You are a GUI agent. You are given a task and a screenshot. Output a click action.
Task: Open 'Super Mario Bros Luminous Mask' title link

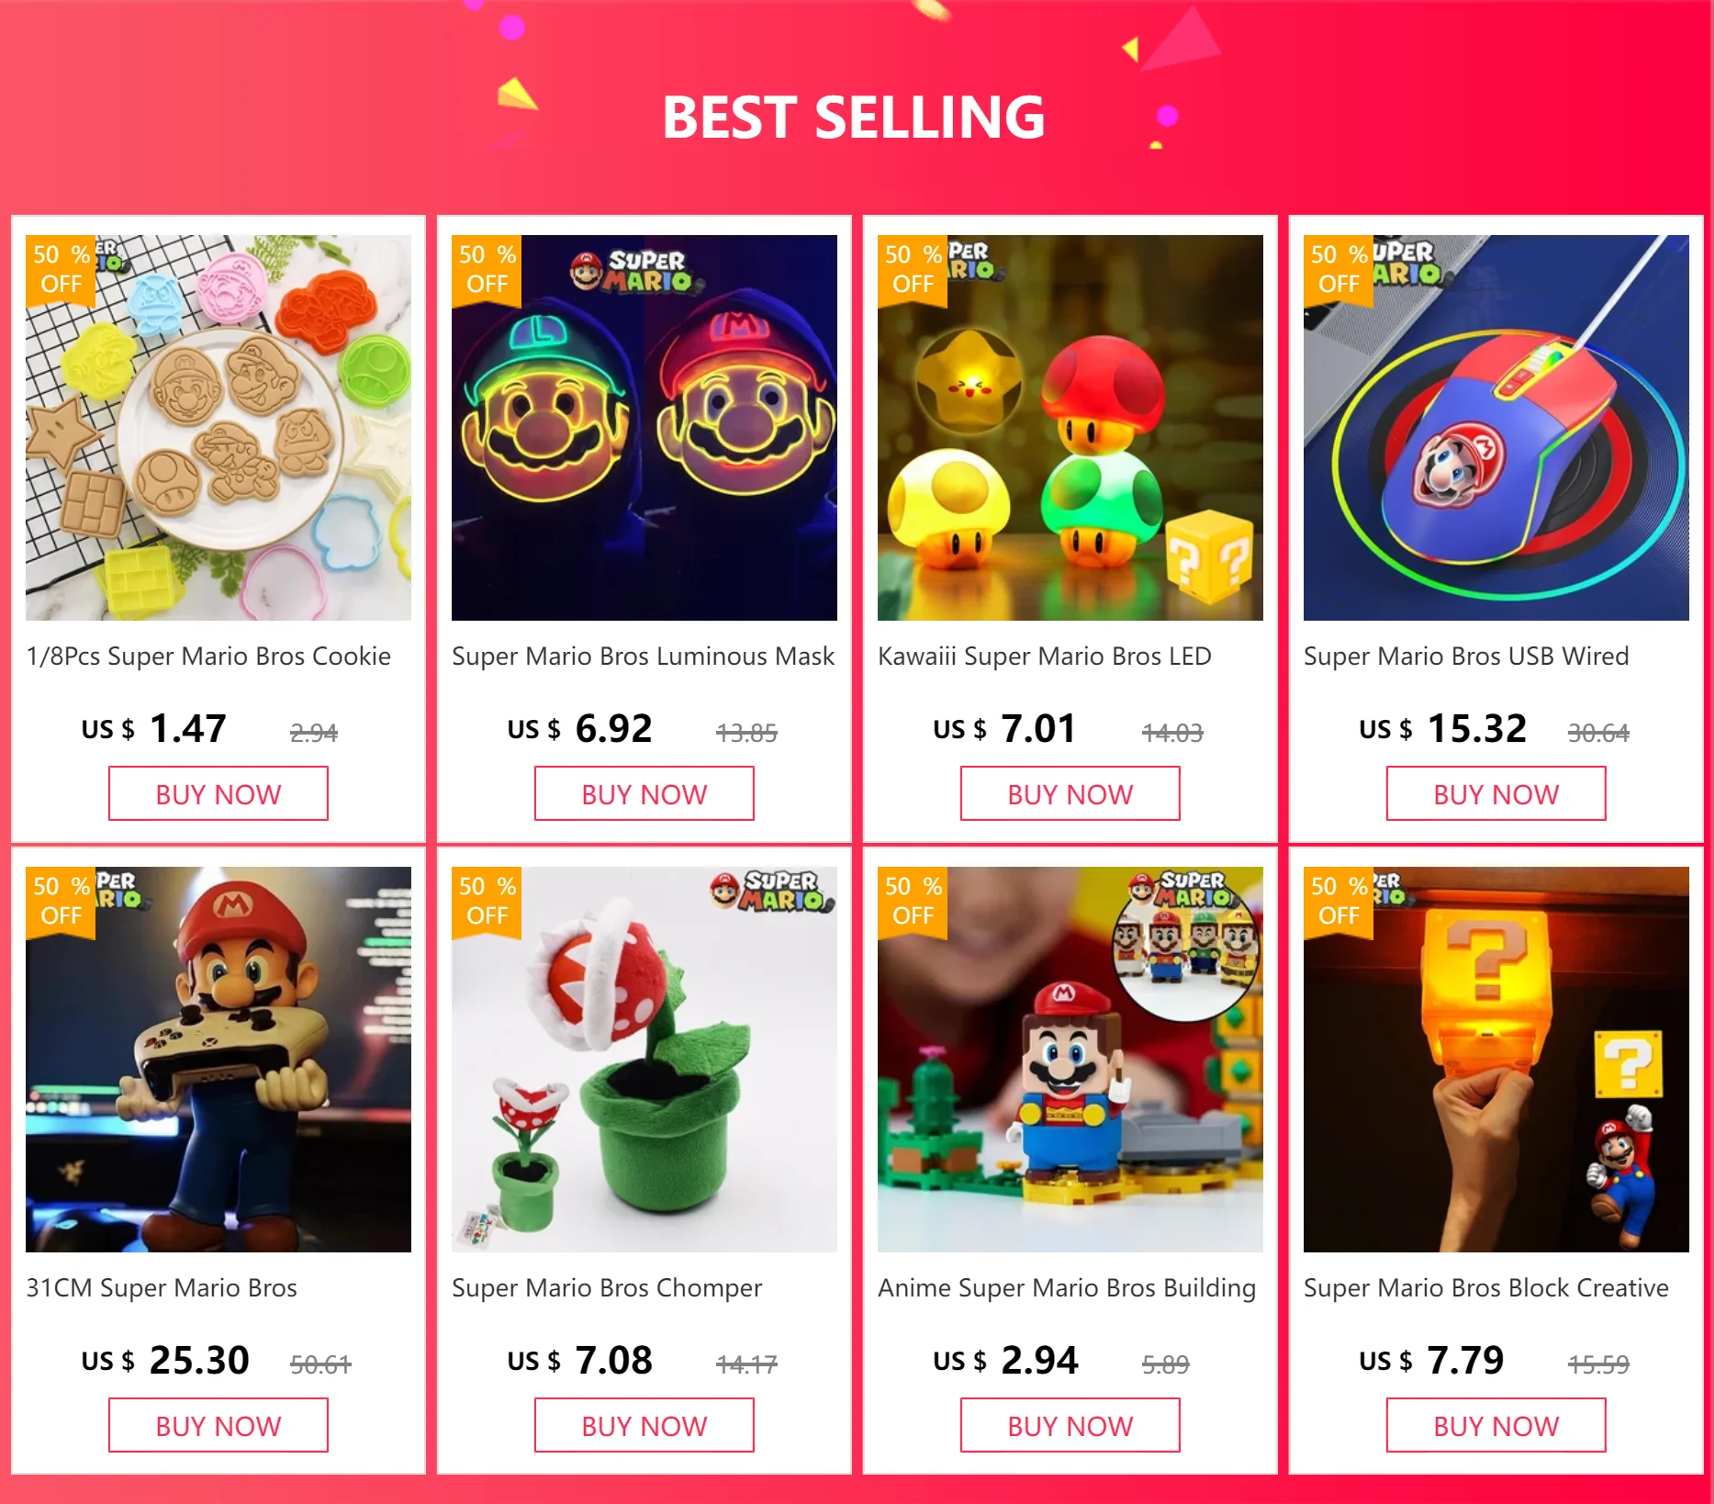tap(643, 657)
